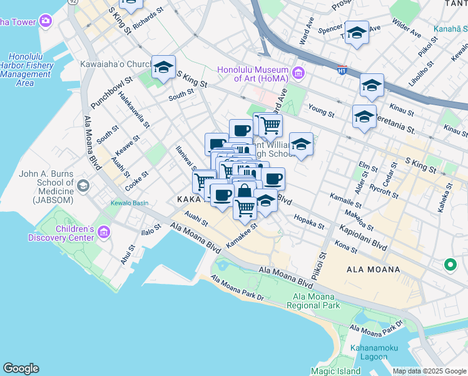Click the H1 interstate shield
The image size is (468, 376).
(x=342, y=70)
